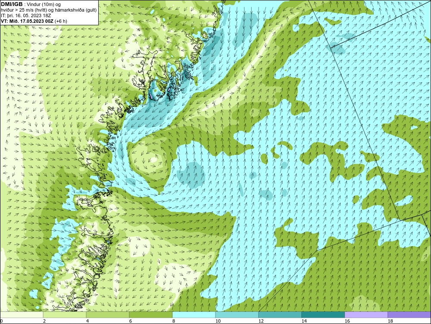Viewport: 431px width, 324px height.
Task: Click the scale label '2'
Action: [x=44, y=321]
